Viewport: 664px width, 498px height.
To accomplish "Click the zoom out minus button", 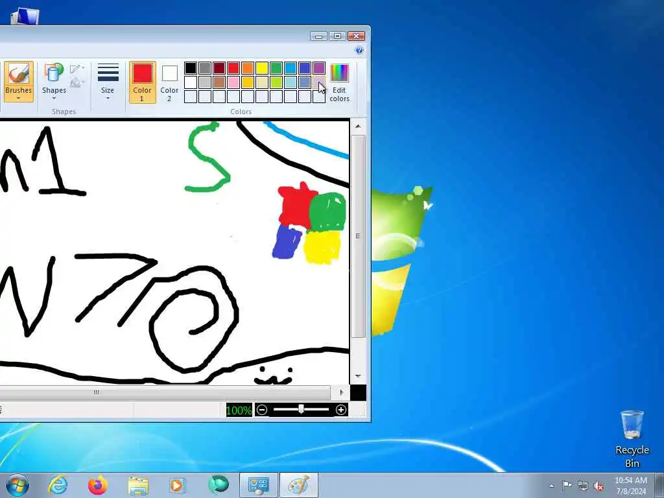I will (262, 410).
